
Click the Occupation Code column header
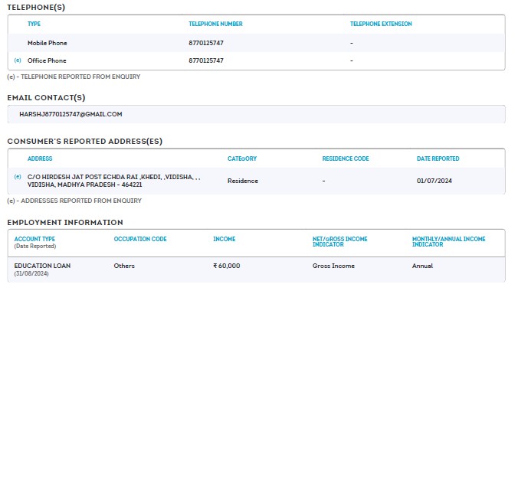140,239
